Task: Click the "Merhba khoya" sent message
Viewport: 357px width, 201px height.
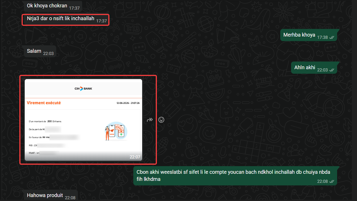Action: click(x=309, y=35)
